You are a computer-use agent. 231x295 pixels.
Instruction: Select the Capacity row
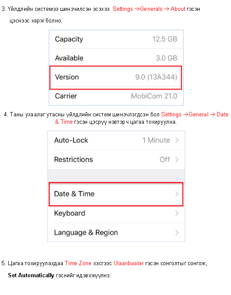[x=116, y=39]
